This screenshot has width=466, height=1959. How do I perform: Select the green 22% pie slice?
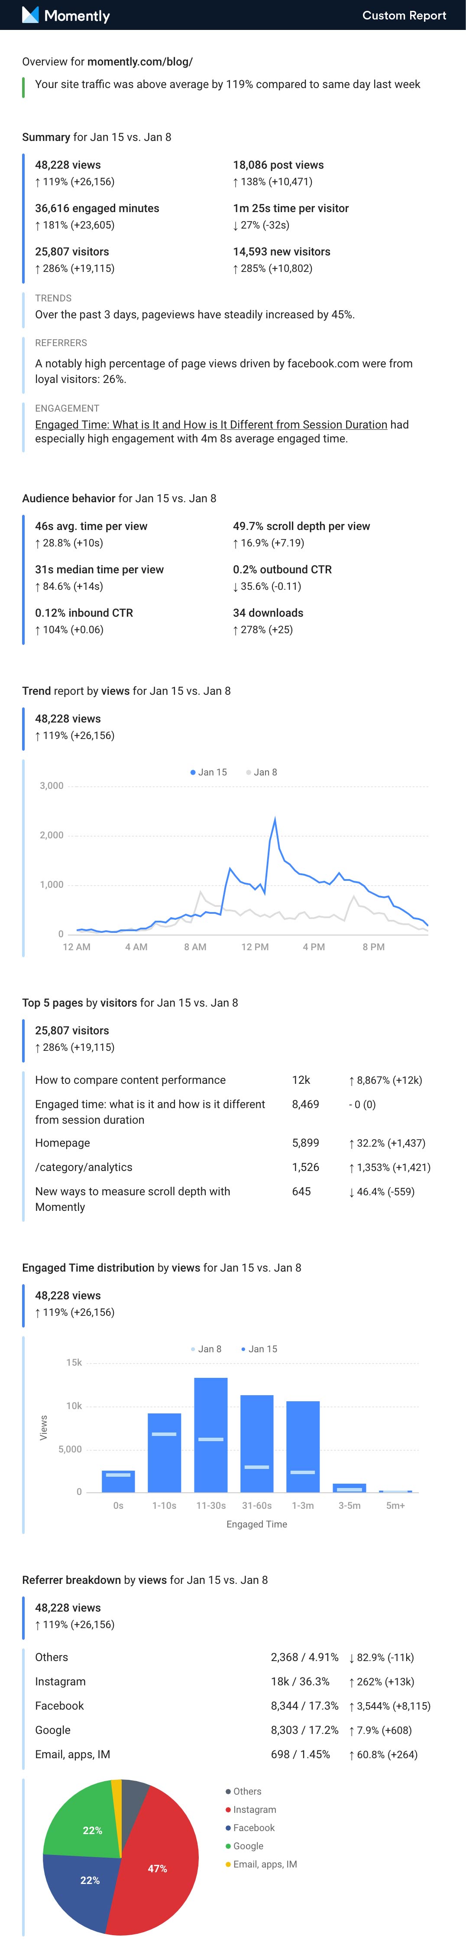point(84,1825)
